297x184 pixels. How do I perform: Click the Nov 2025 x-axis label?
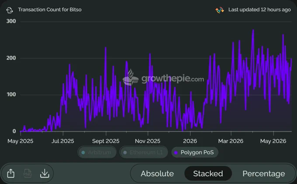pyautogui.click(x=148, y=141)
